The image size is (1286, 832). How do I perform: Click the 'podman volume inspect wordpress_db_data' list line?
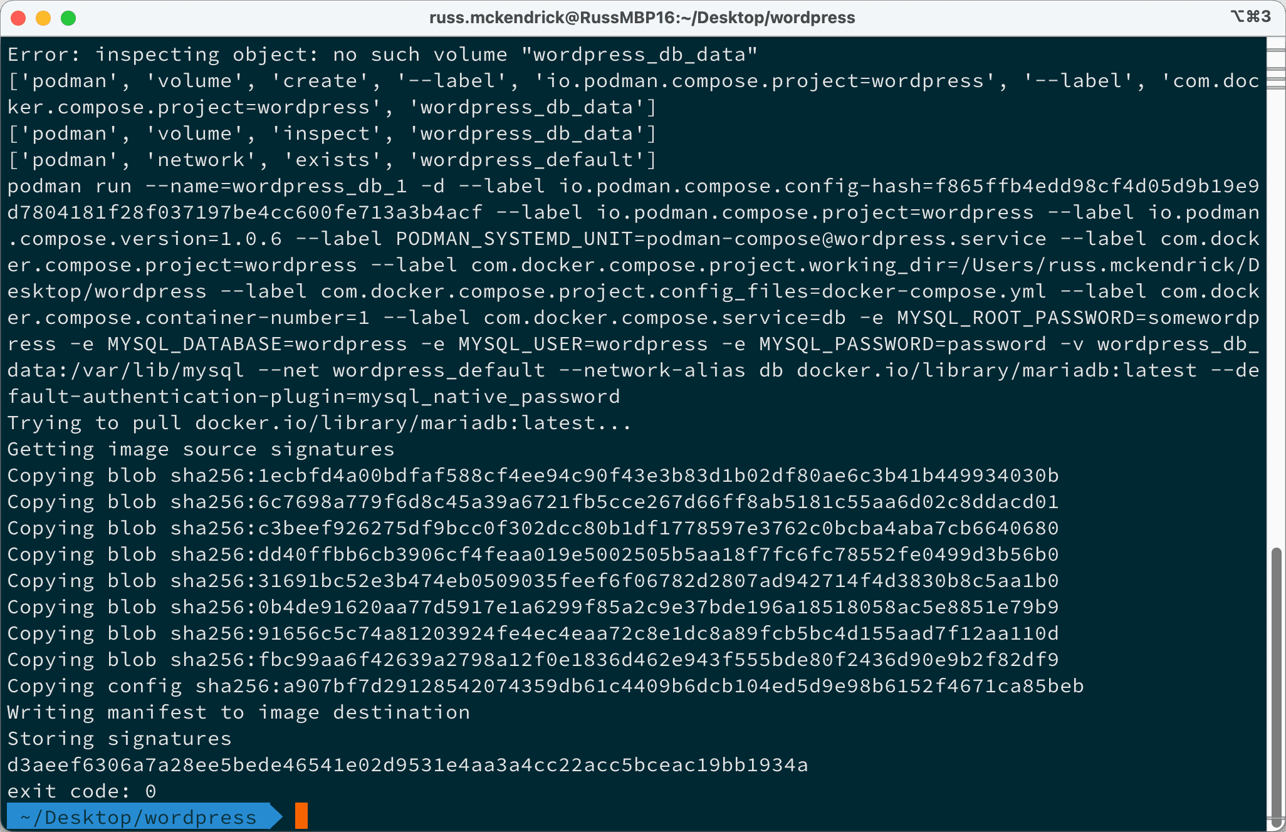332,133
